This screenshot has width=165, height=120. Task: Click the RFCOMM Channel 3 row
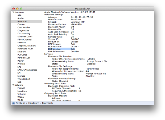tap(66, 89)
